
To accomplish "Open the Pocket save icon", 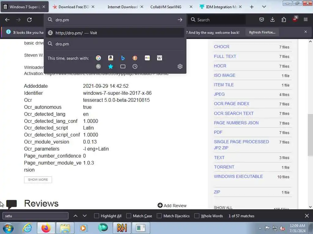I will coord(262,19).
